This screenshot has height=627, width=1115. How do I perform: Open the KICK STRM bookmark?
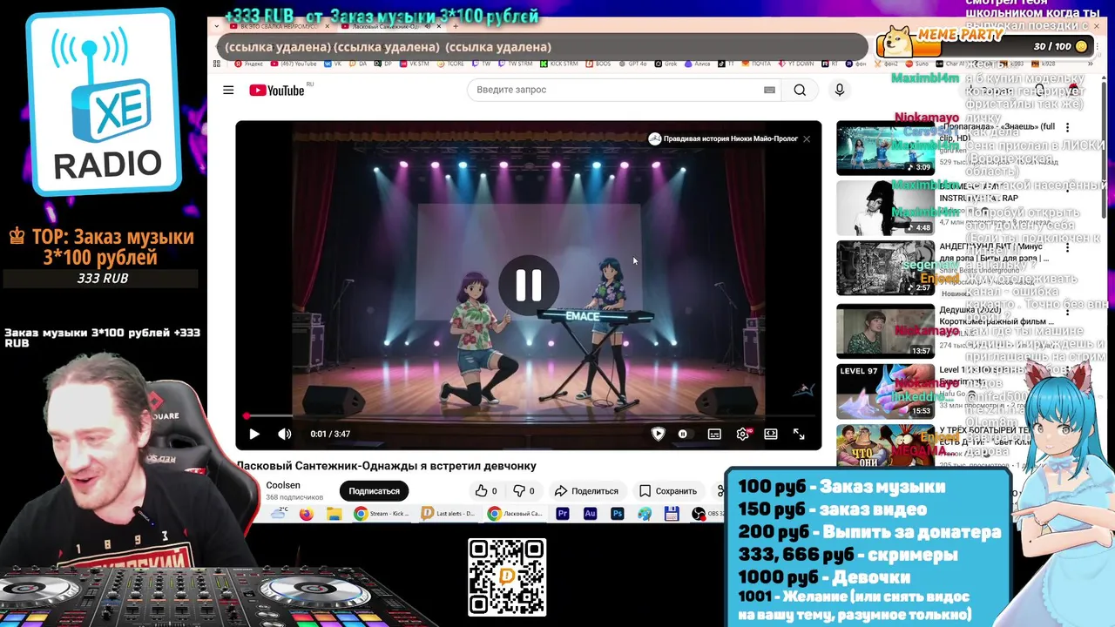pyautogui.click(x=558, y=64)
